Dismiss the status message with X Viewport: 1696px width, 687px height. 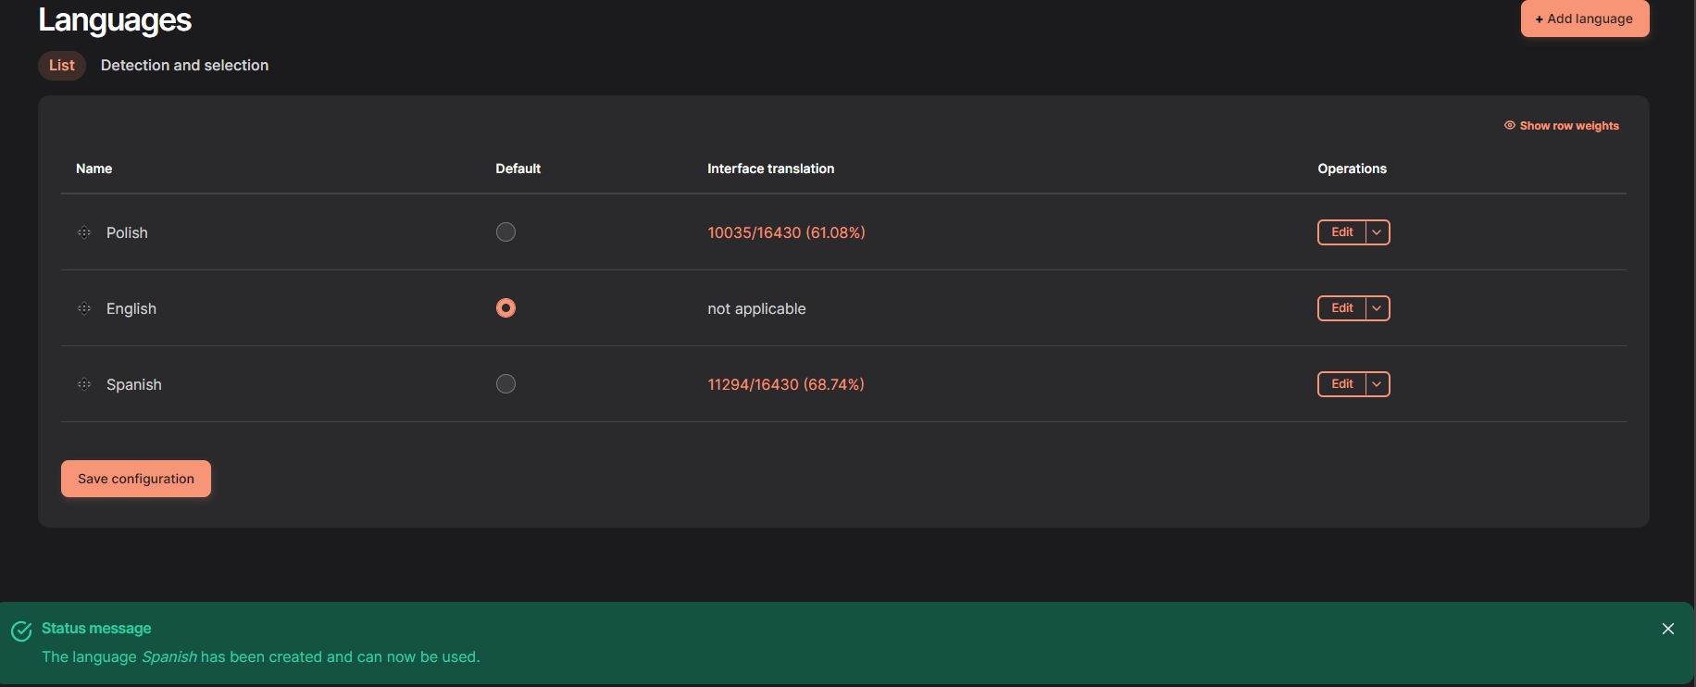pos(1667,630)
